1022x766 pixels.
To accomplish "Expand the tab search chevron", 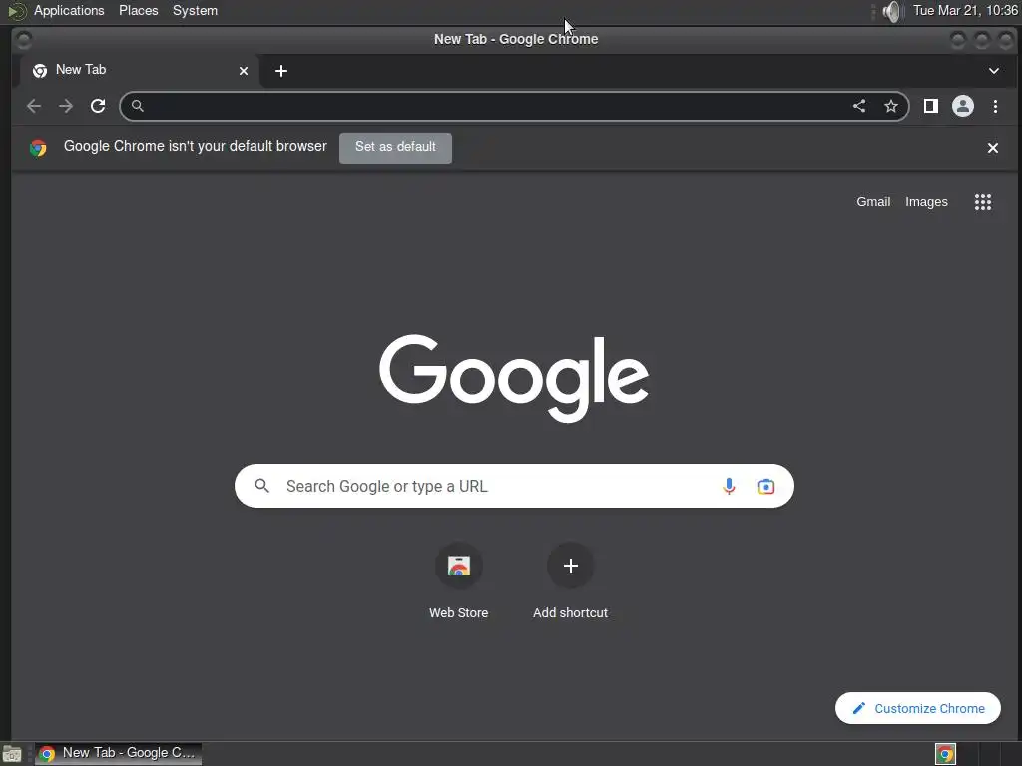I will pyautogui.click(x=994, y=71).
